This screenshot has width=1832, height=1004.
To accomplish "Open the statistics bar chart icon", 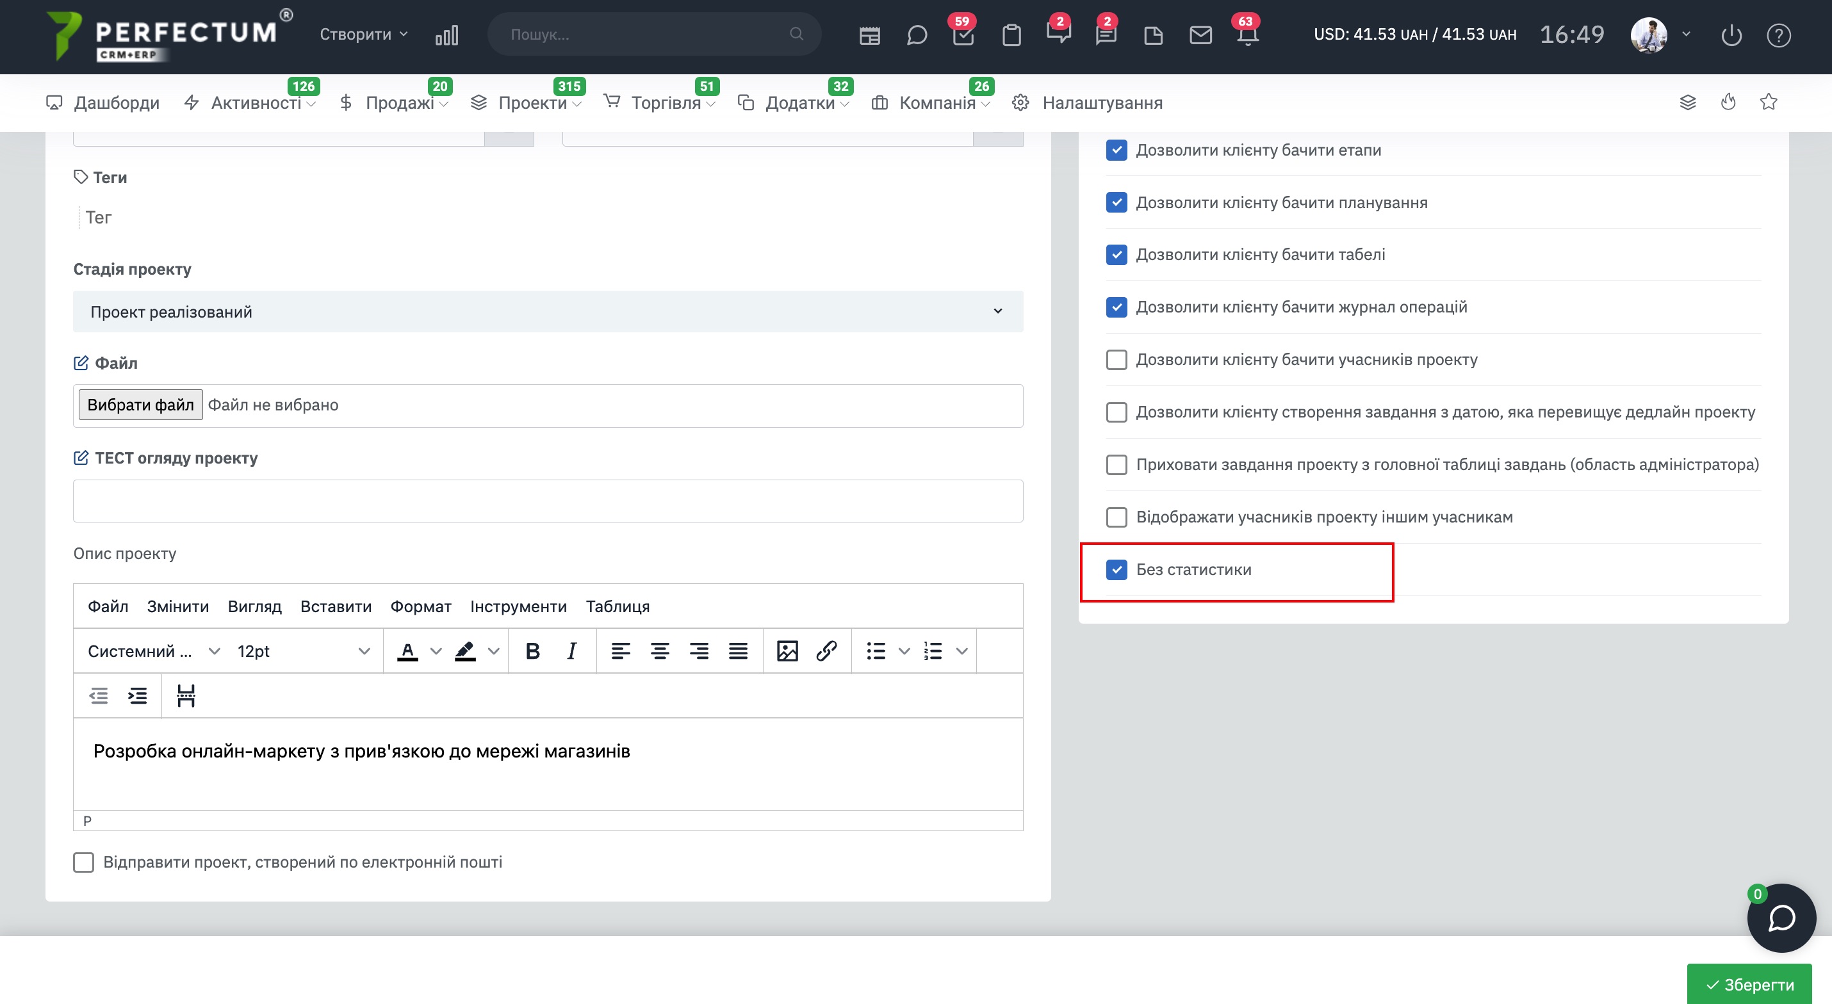I will pyautogui.click(x=446, y=35).
